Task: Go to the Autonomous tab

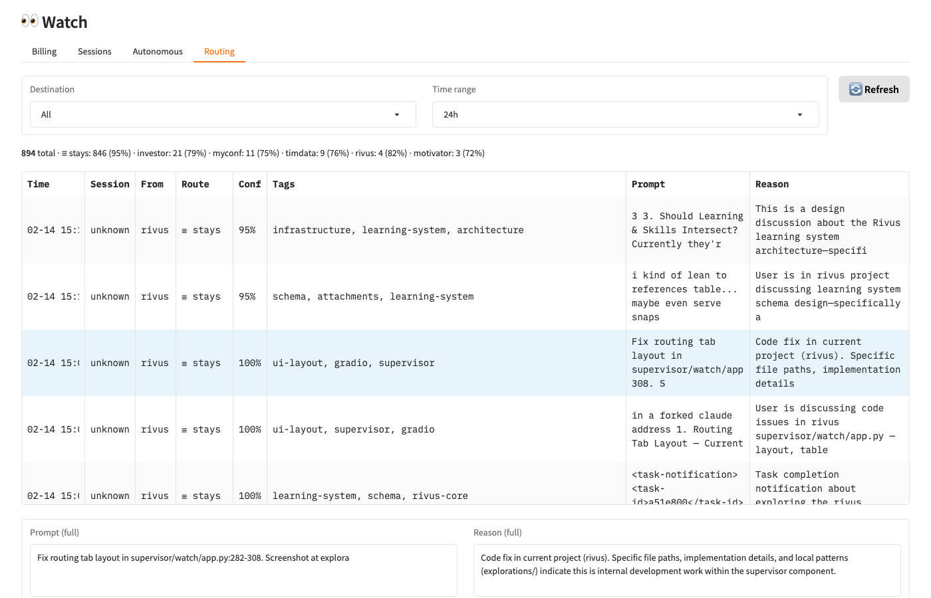Action: tap(158, 51)
